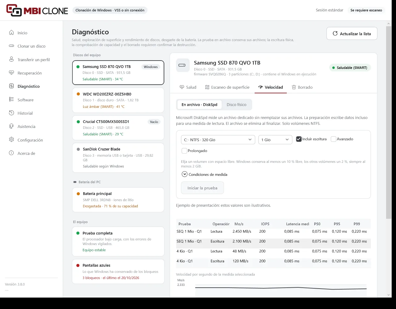The width and height of the screenshot is (396, 309).
Task: Open the Batería principal card
Action: [x=118, y=200]
